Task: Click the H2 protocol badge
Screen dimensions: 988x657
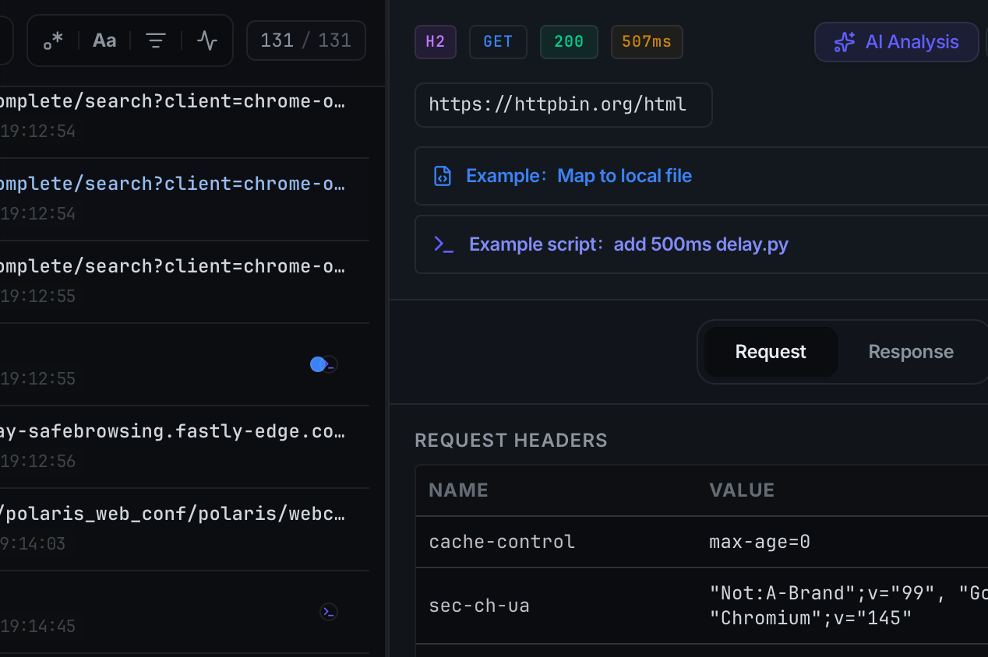Action: point(435,42)
